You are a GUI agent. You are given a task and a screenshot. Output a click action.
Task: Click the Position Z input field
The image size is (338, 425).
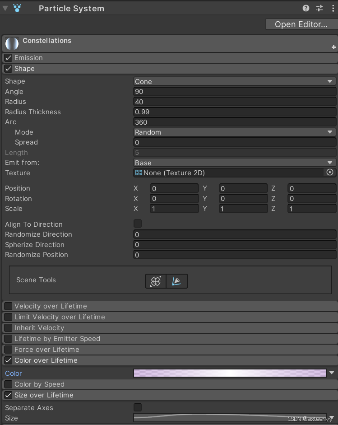[x=312, y=188]
